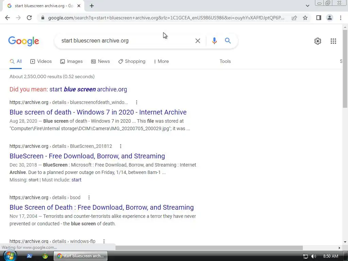Click the scroll right arrow at bottom
This screenshot has height=261, width=348.
coord(340,248)
